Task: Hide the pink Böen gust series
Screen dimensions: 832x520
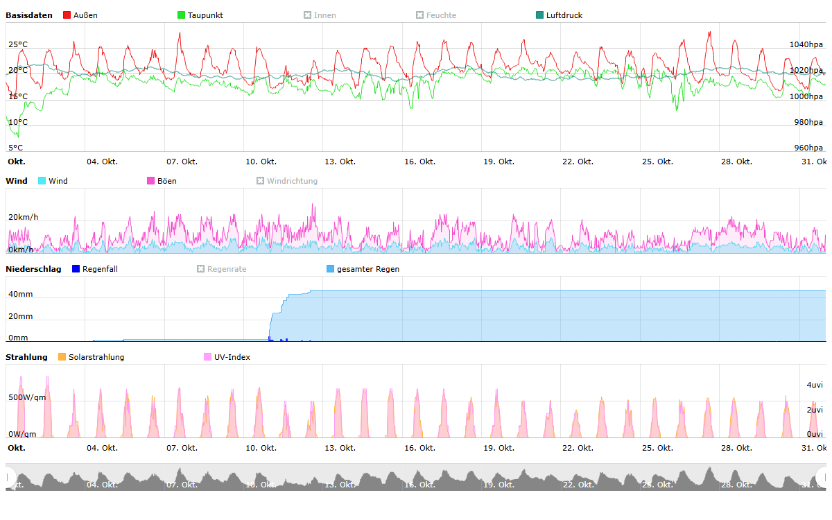Action: 151,181
